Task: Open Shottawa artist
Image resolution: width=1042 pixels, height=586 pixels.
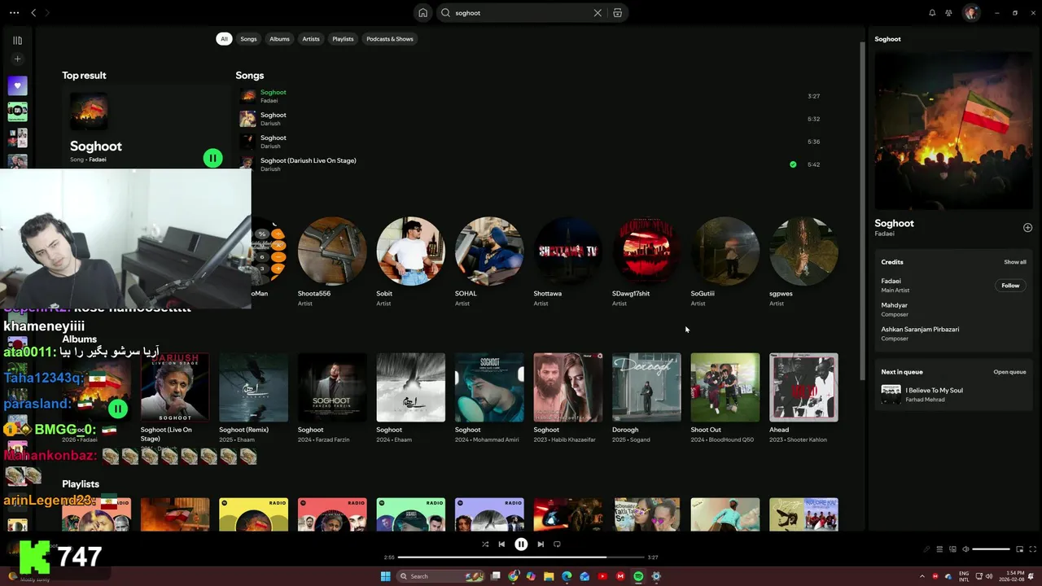Action: (567, 262)
